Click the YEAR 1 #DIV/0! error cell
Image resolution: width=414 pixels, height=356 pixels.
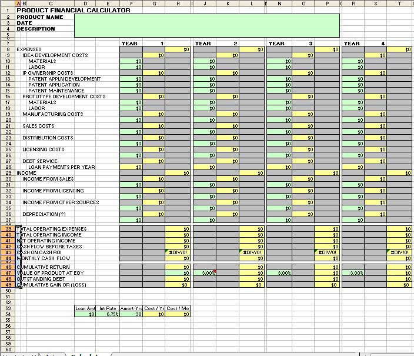click(178, 252)
